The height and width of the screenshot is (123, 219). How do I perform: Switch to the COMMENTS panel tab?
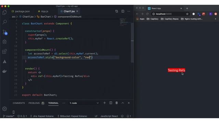19,103
